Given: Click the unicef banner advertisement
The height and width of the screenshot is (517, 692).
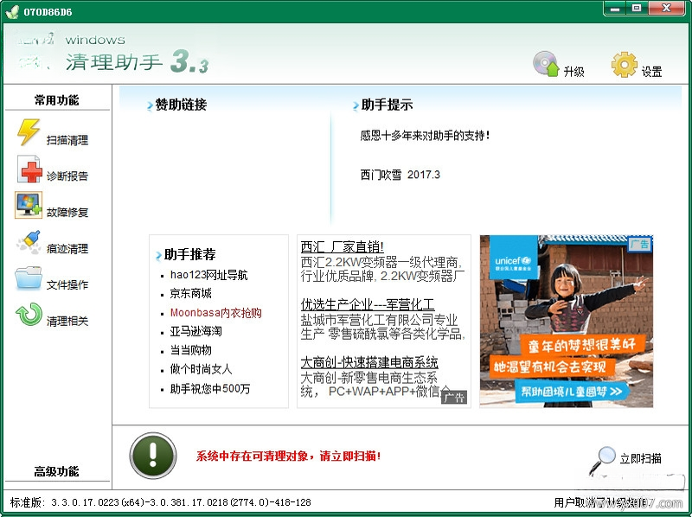Looking at the screenshot, I should 566,321.
